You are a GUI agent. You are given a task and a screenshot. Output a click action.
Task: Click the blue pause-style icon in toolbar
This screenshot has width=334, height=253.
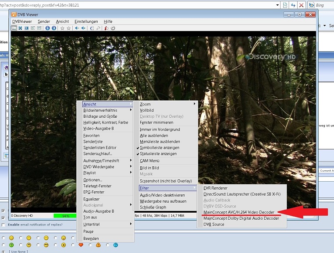pyautogui.click(x=26, y=28)
